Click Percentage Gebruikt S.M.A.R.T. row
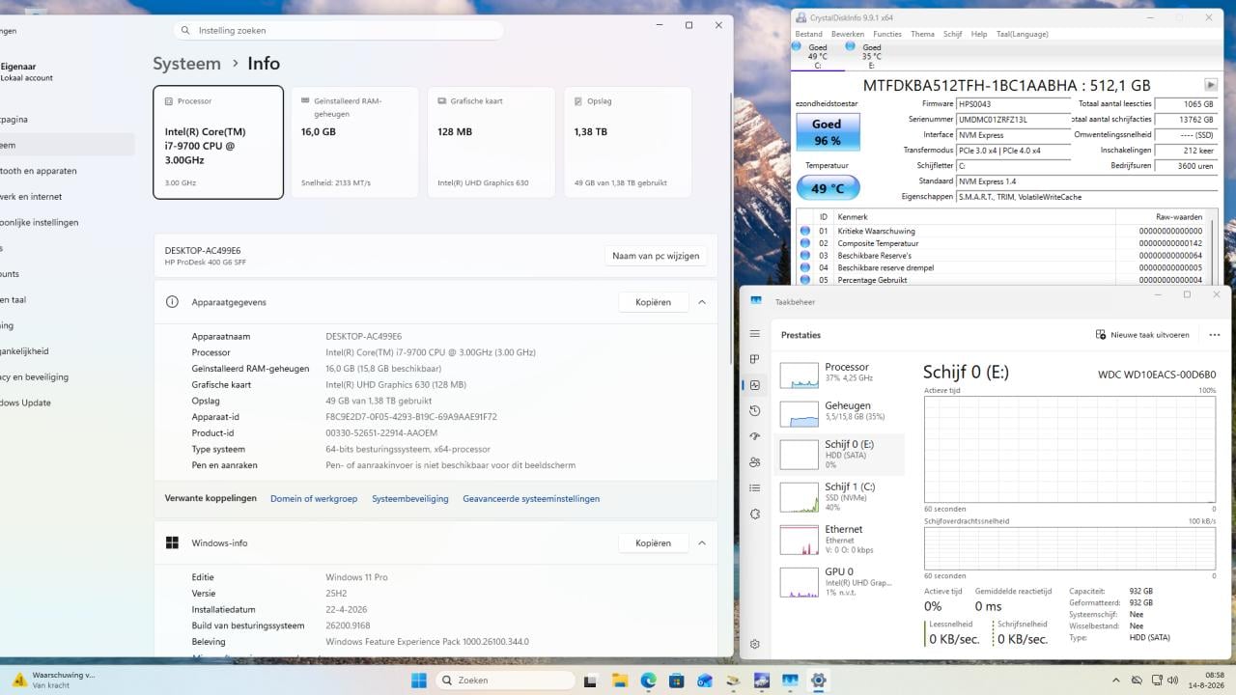This screenshot has width=1236, height=695. click(x=1004, y=280)
